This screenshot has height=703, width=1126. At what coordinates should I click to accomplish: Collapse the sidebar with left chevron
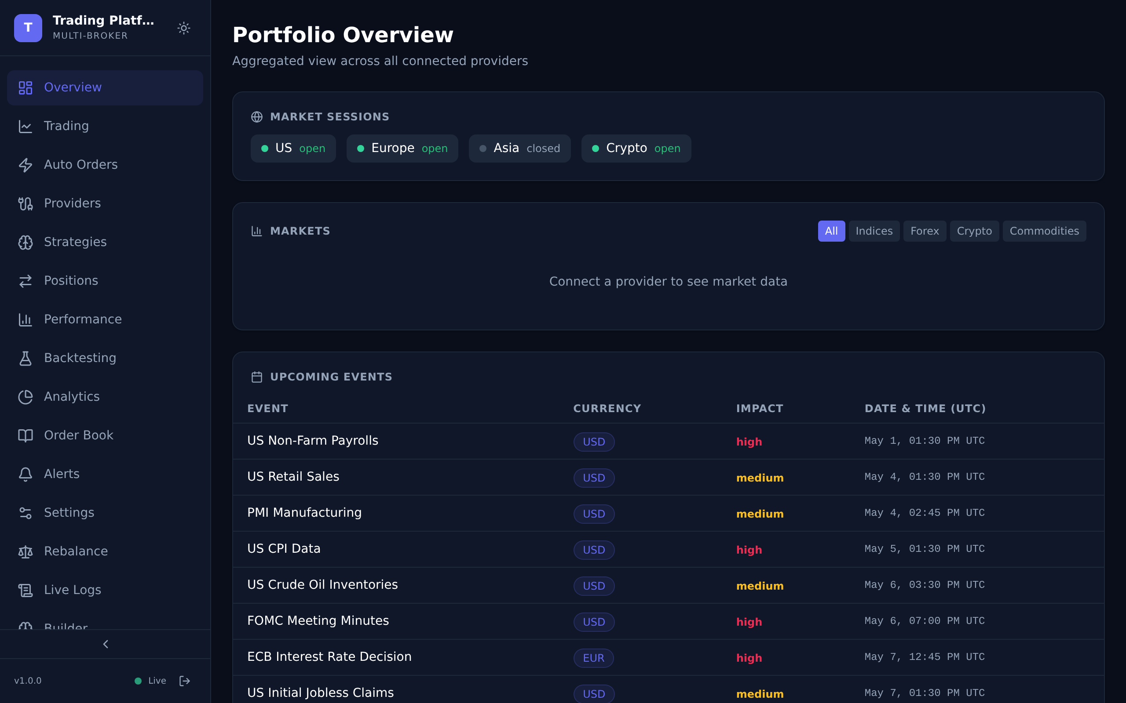point(106,644)
